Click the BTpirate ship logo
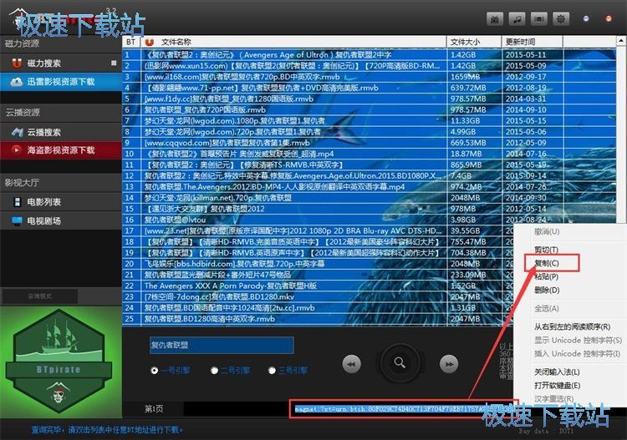 tap(59, 362)
